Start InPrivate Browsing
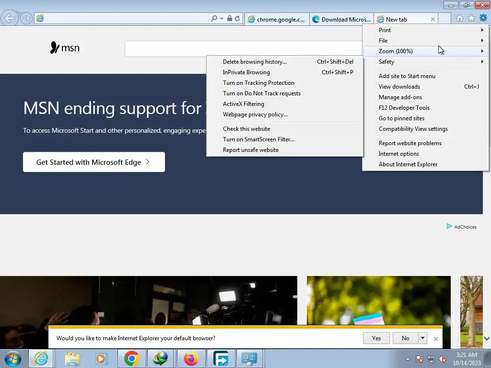The width and height of the screenshot is (491, 368). pos(285,72)
